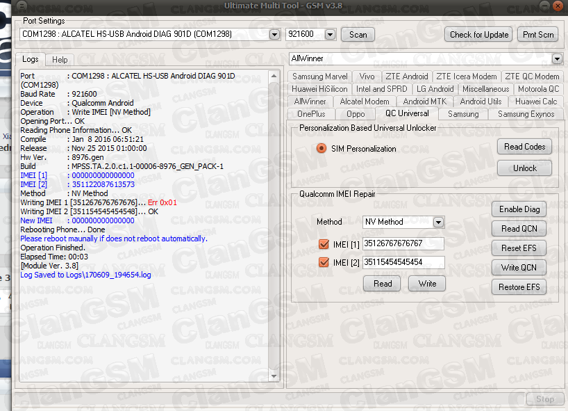The width and height of the screenshot is (568, 411).
Task: Click IMEI [2] value 351122087613573 in log
Action: (x=103, y=184)
